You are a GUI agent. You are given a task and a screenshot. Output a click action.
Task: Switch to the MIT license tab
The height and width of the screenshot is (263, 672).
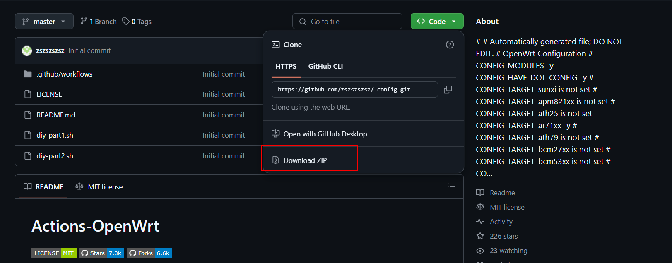coord(99,187)
